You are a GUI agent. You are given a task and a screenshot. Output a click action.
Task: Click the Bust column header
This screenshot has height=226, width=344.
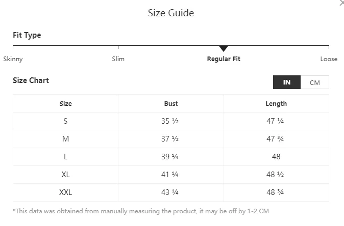click(171, 103)
